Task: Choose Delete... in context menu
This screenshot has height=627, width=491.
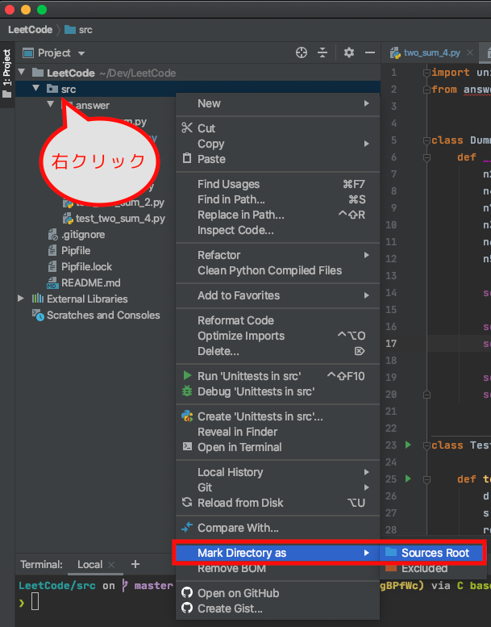Action: (277, 351)
